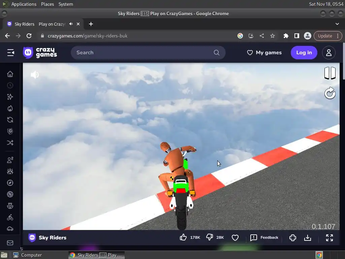View site information lock icon
The height and width of the screenshot is (259, 345).
42,36
